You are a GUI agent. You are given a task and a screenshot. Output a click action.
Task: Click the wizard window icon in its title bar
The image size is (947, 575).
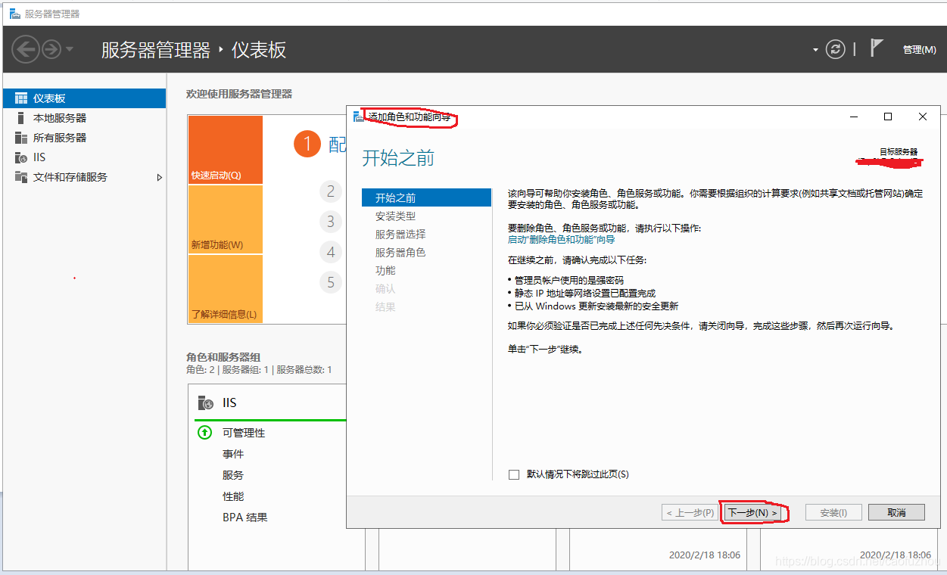(357, 117)
